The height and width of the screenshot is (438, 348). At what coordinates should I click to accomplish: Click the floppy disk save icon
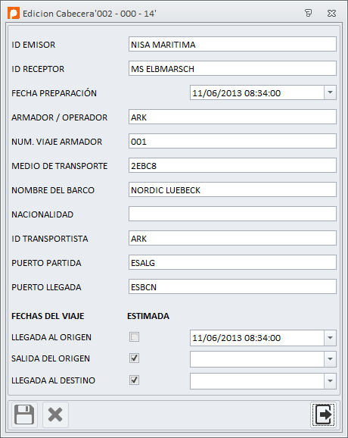24,415
